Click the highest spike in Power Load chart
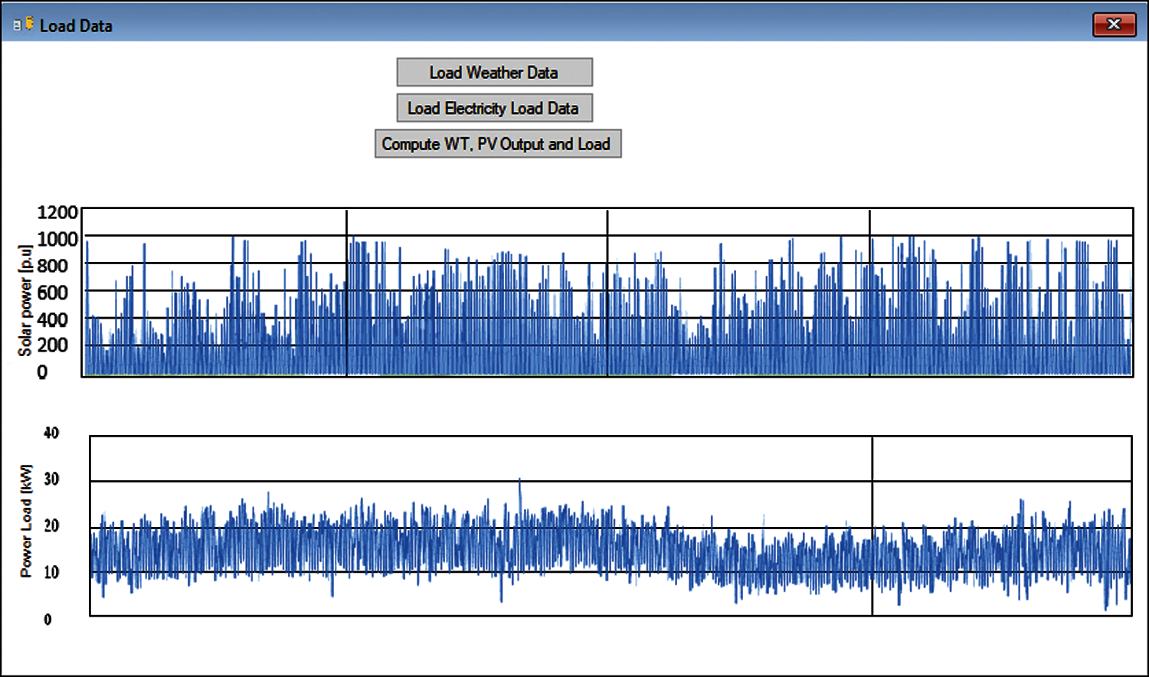The image size is (1149, 677). (x=520, y=482)
